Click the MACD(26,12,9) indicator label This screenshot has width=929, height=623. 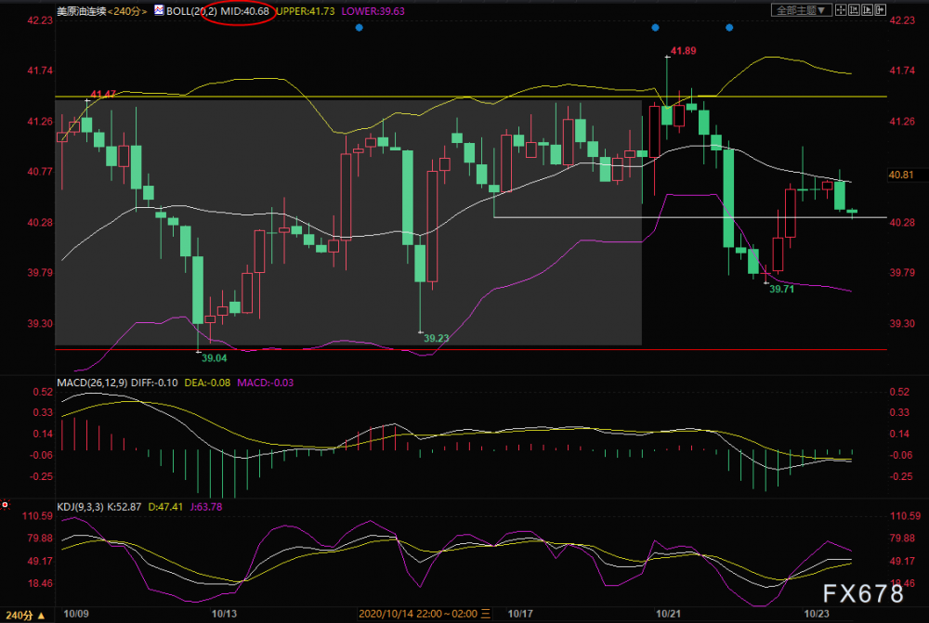click(x=92, y=383)
